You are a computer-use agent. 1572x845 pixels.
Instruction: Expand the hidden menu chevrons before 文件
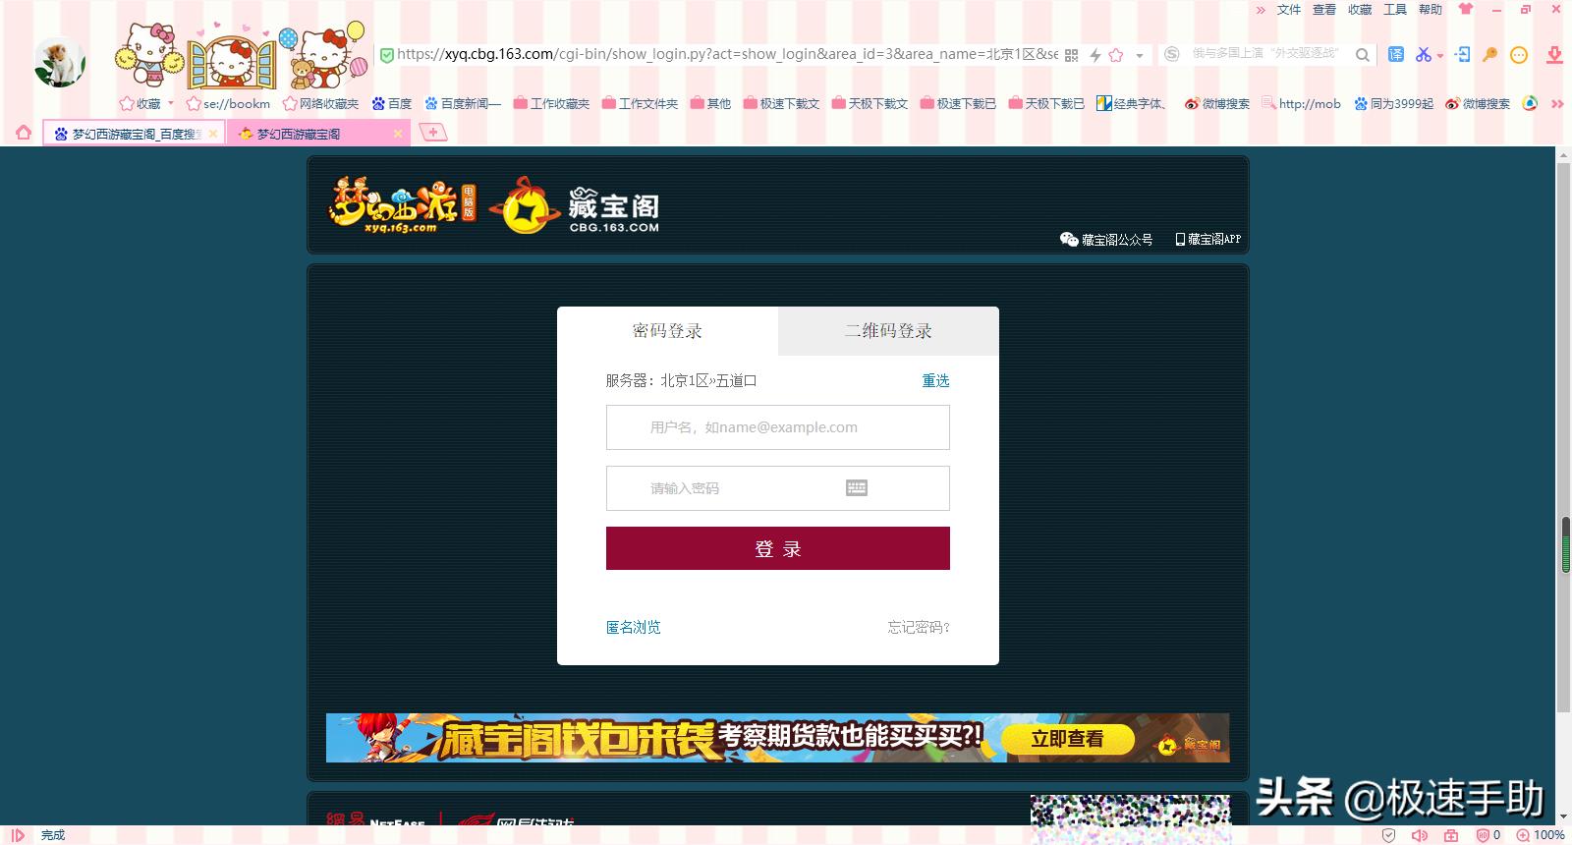pos(1262,10)
